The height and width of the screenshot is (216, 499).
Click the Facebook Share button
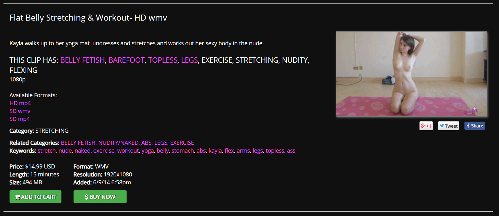click(475, 126)
